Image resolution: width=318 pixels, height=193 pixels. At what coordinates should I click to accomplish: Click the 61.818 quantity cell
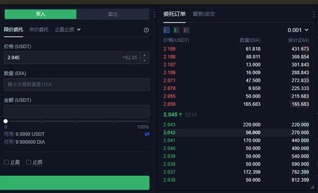click(253, 49)
